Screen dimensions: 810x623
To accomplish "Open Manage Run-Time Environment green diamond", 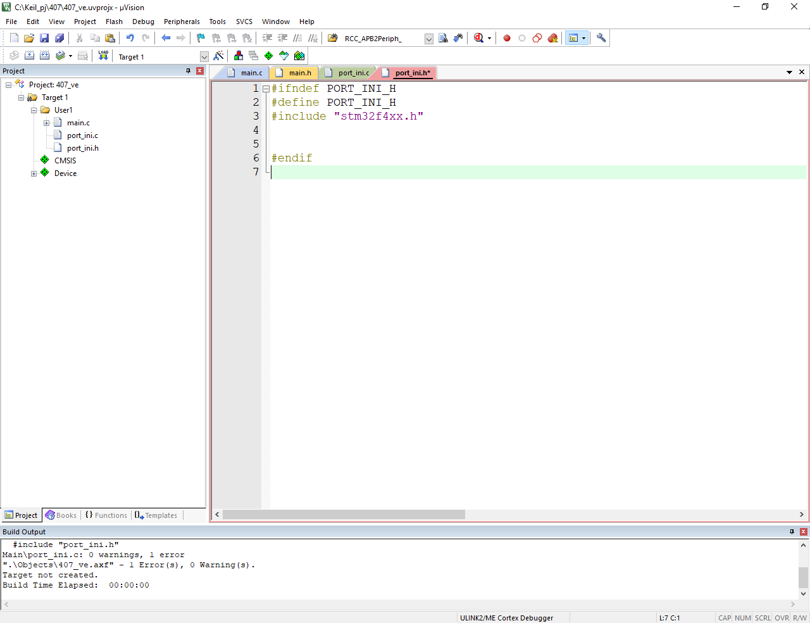I will pyautogui.click(x=269, y=56).
